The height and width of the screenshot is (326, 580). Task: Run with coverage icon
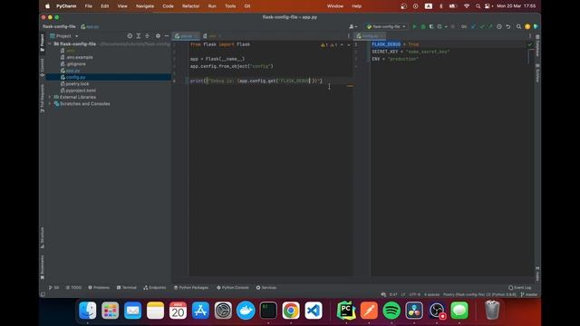tap(431, 26)
